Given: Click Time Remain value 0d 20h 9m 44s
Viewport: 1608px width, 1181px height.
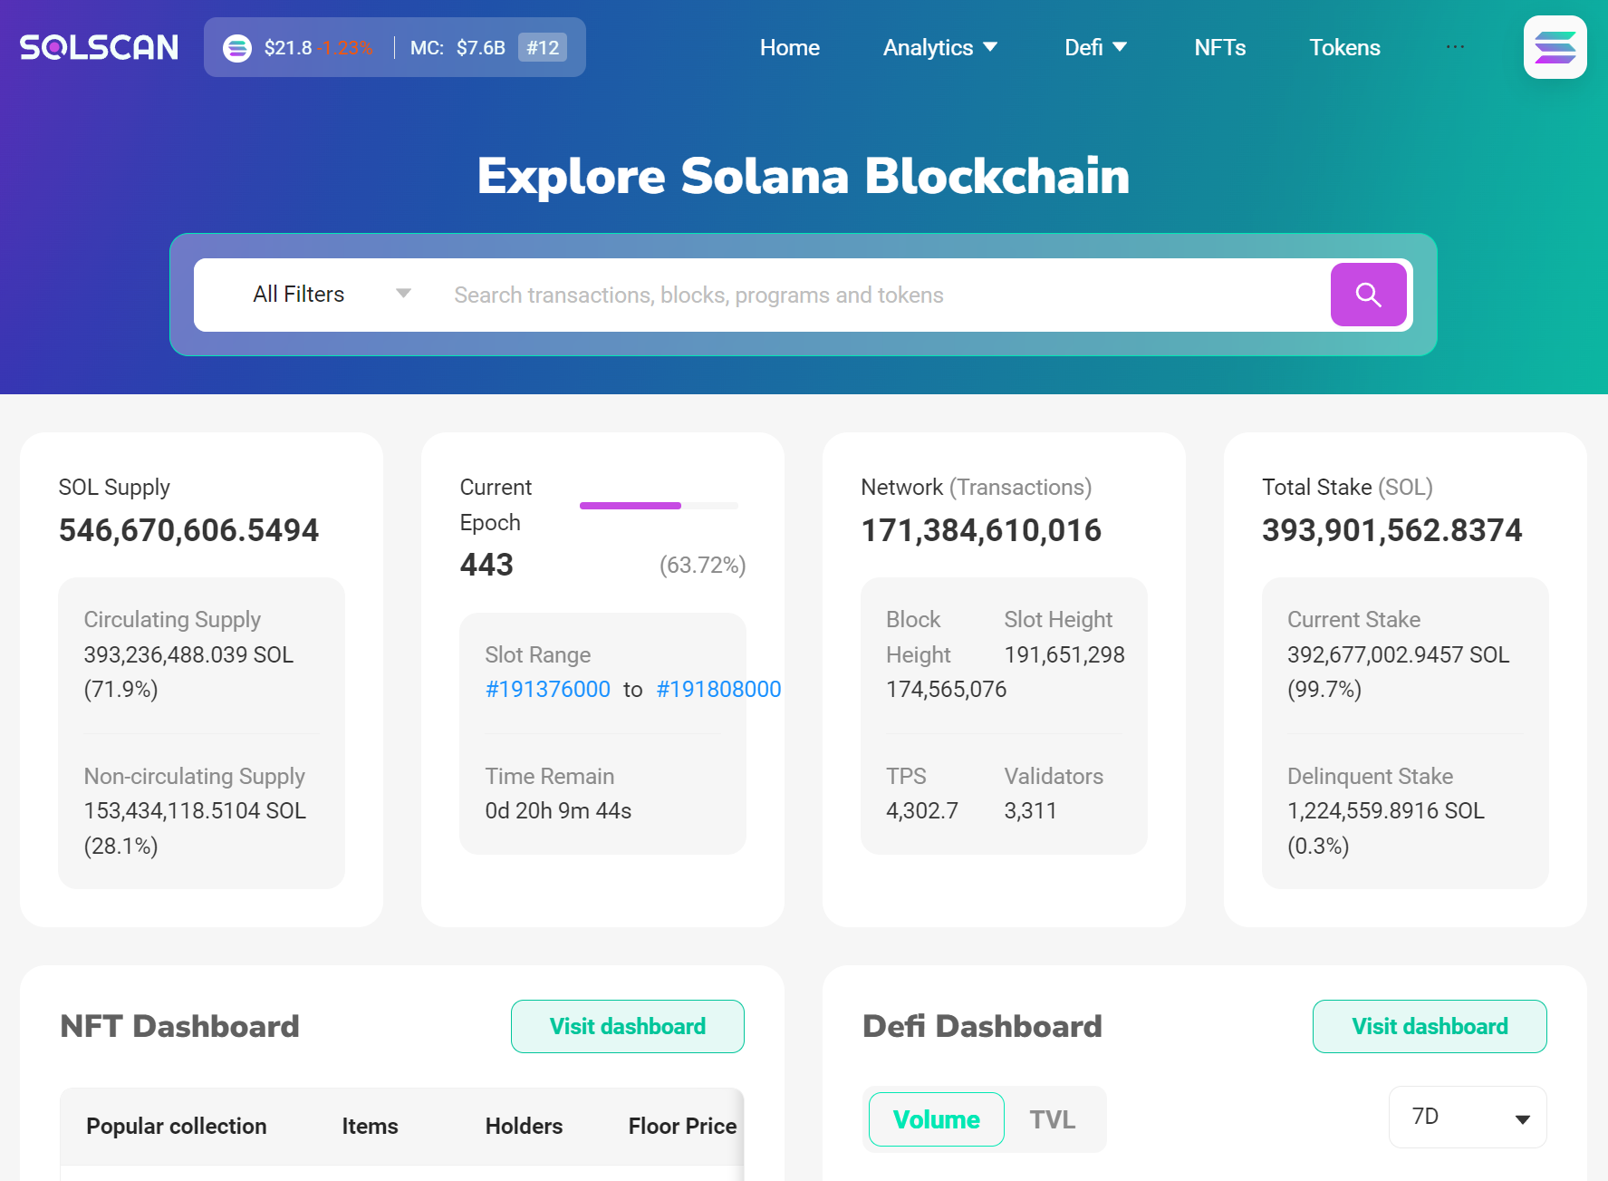Looking at the screenshot, I should (x=558, y=810).
